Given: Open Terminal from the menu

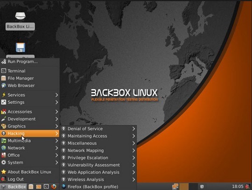Looking at the screenshot, I should pos(29,71).
